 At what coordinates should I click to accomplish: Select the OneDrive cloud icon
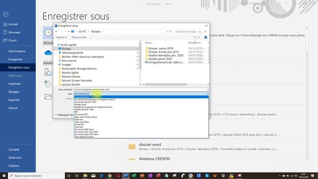coord(48,53)
